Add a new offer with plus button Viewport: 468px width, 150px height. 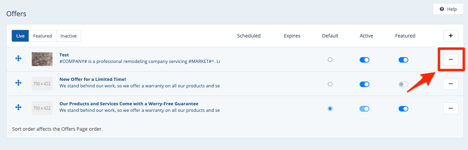click(x=450, y=36)
